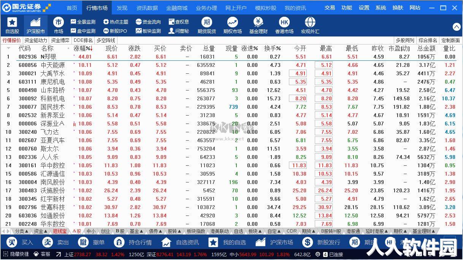Open the 模拟炒股 menu tab
This screenshot has width=463, height=260.
(x=266, y=8)
